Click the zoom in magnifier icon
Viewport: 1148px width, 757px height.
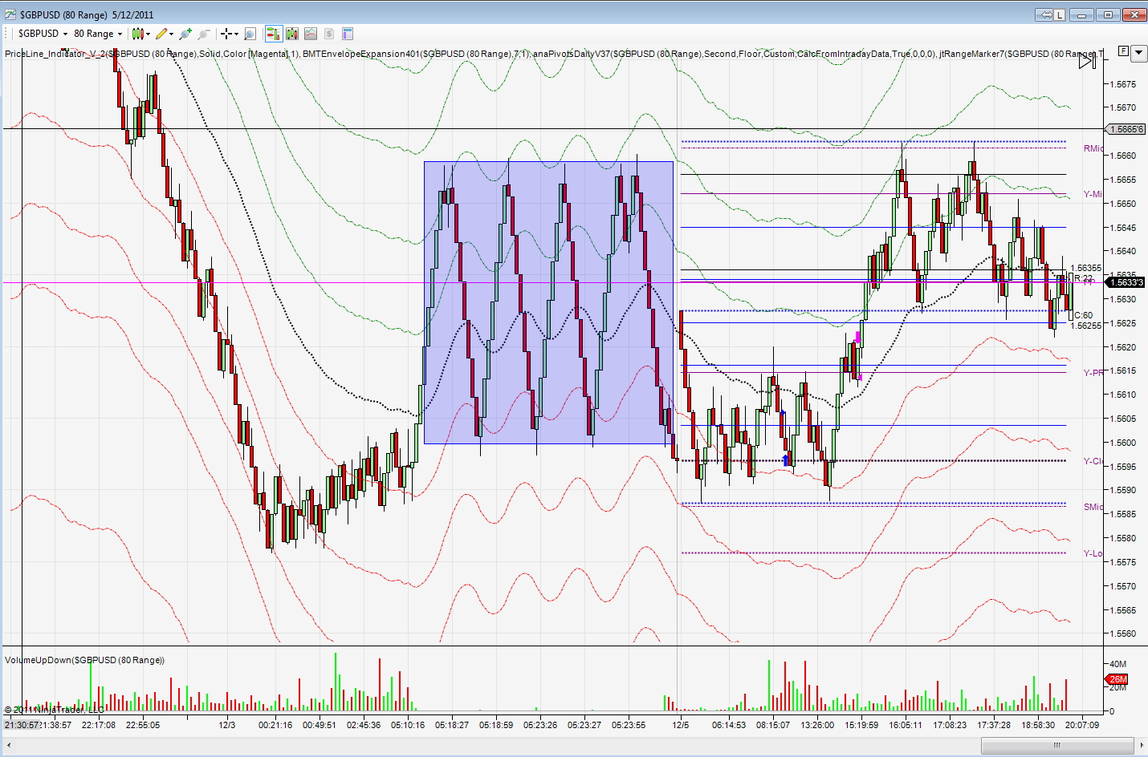coord(185,34)
